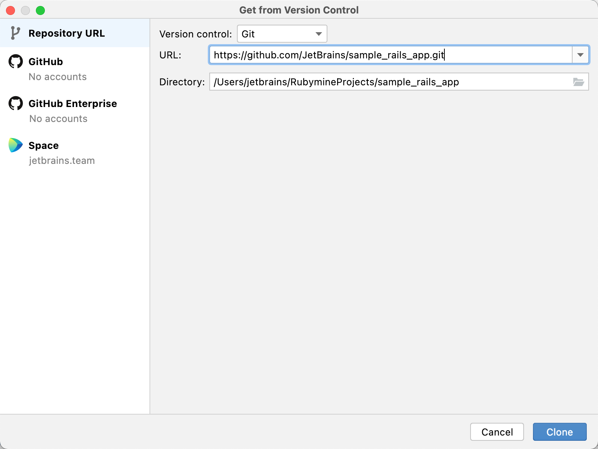The width and height of the screenshot is (598, 449).
Task: Select the Repository URL branch icon
Action: pyautogui.click(x=16, y=33)
